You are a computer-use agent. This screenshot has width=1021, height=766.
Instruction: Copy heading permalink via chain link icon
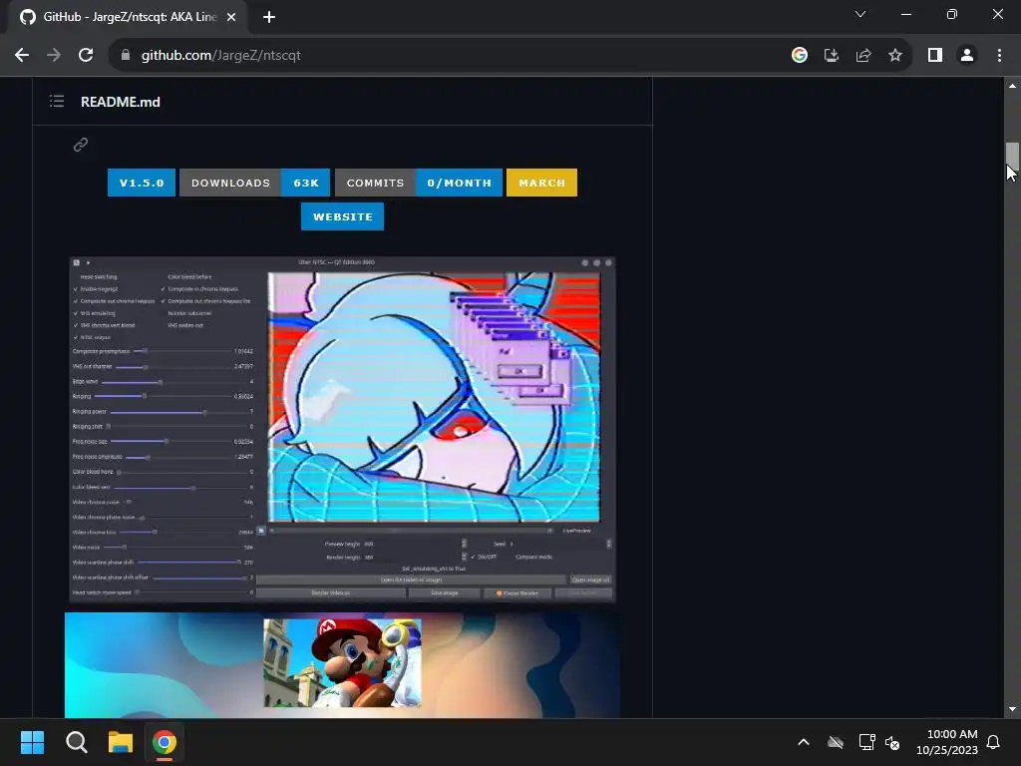pos(81,145)
